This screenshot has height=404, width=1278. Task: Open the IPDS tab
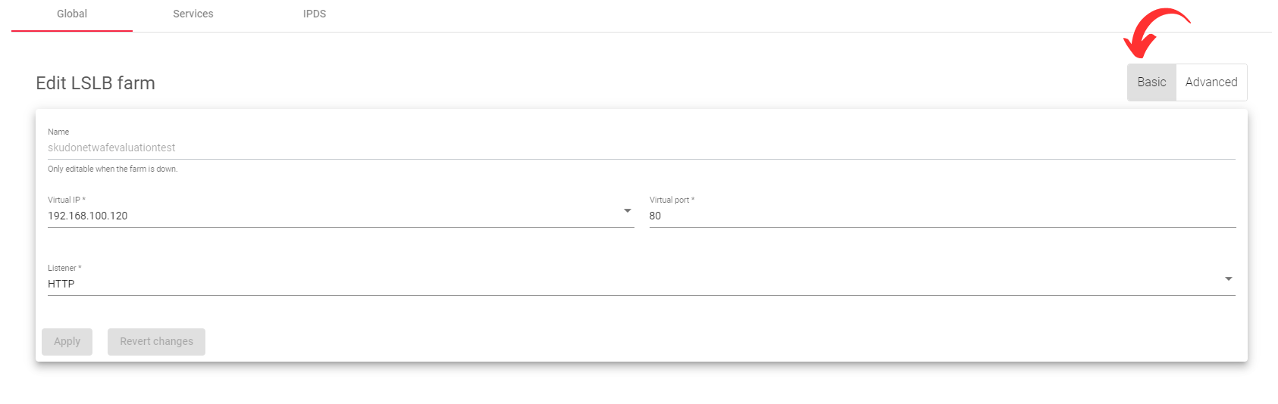(315, 14)
